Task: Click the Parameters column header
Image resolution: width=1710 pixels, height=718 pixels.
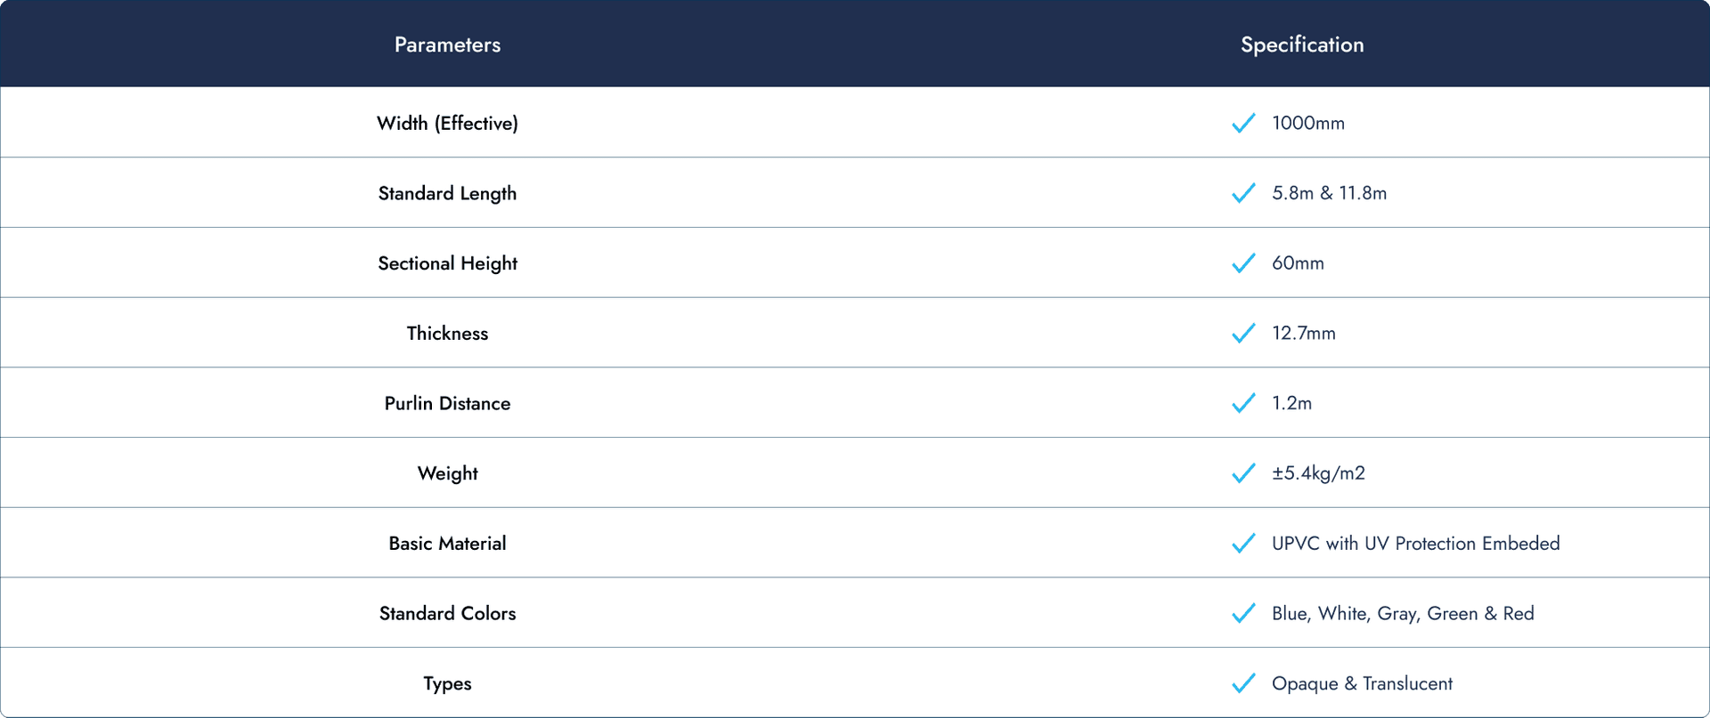Action: (x=447, y=44)
